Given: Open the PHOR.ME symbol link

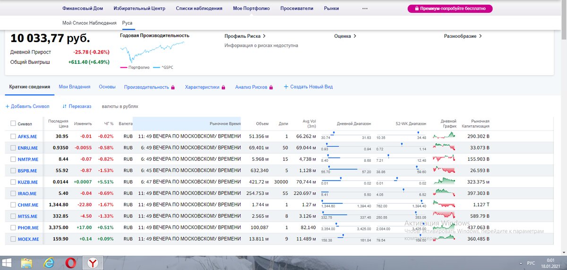Looking at the screenshot, I should [28, 227].
